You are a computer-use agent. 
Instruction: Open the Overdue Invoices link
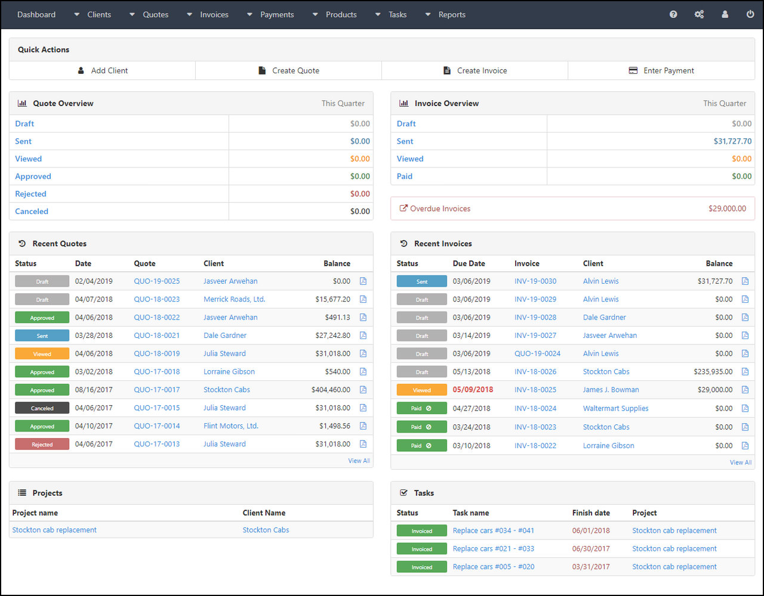pos(440,209)
